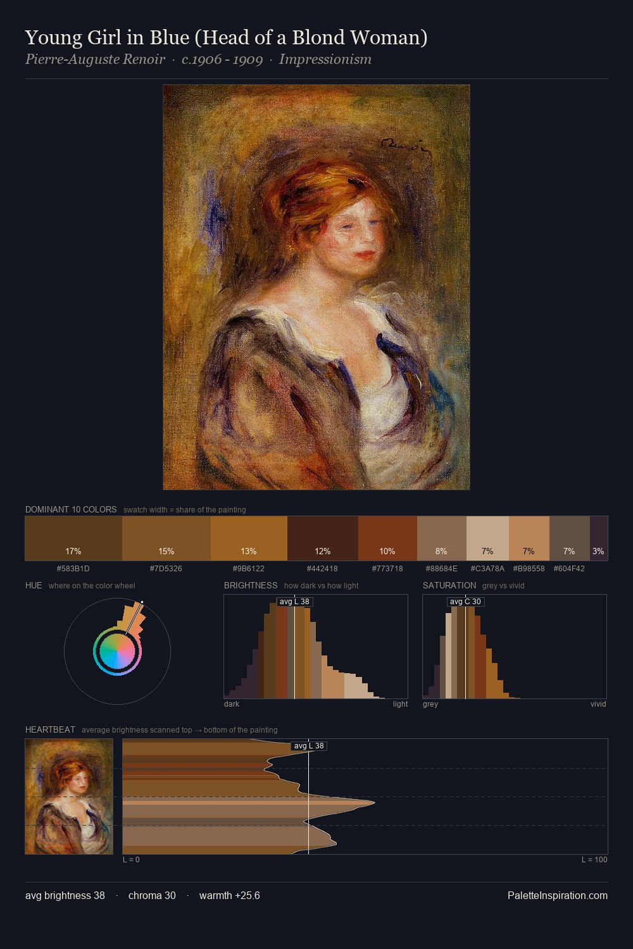The height and width of the screenshot is (949, 633).
Task: Click the 'chroma 30' footer stat
Action: (x=152, y=895)
